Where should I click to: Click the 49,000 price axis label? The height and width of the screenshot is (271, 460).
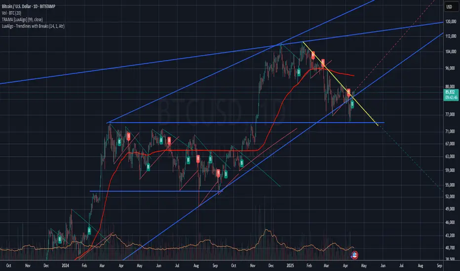click(450, 209)
